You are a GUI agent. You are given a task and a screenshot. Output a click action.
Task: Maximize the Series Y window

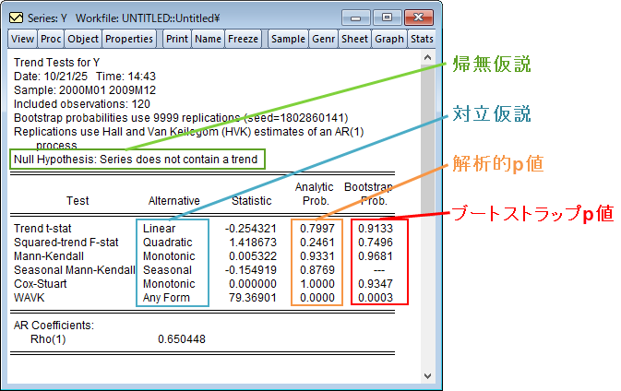[x=387, y=17]
